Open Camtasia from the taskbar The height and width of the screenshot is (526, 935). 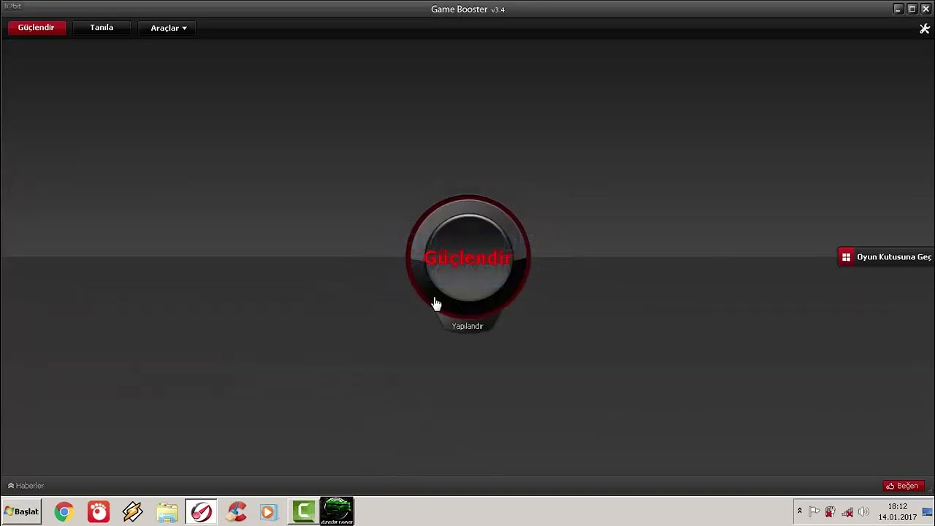click(x=303, y=511)
